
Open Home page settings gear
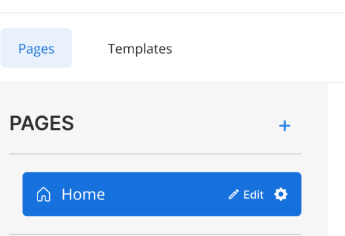[x=281, y=194]
